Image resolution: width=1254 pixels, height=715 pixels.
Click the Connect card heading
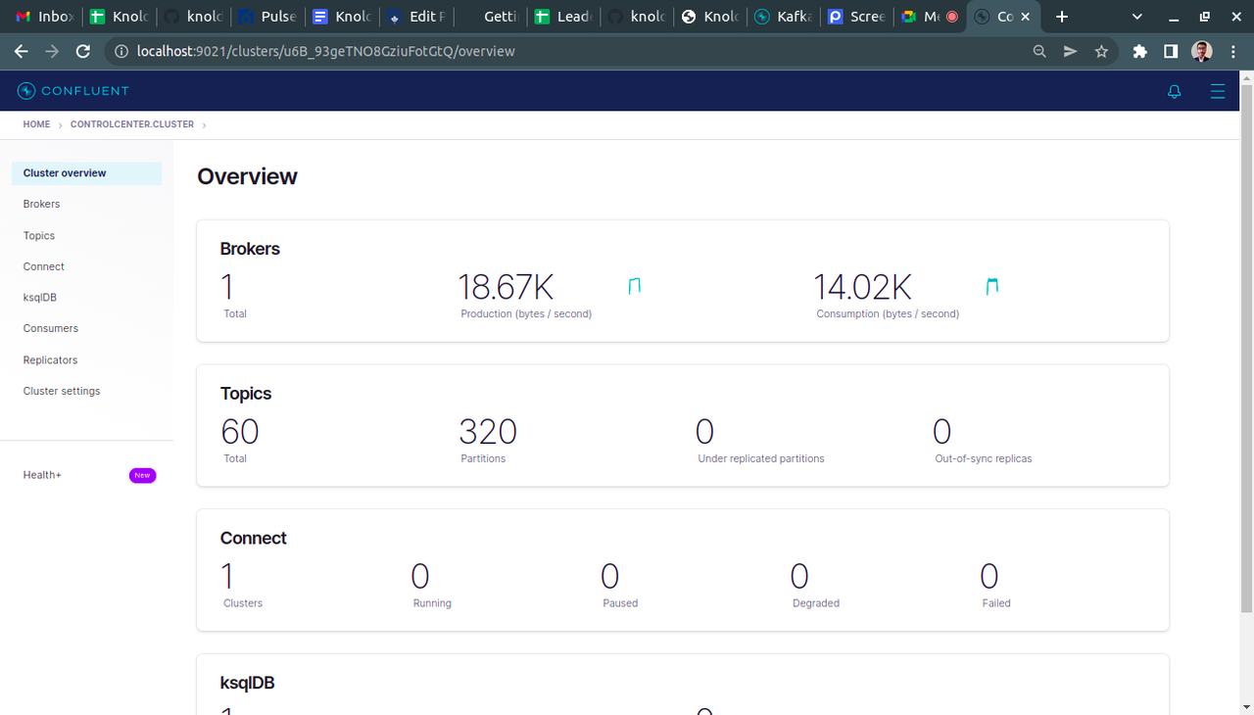coord(253,539)
